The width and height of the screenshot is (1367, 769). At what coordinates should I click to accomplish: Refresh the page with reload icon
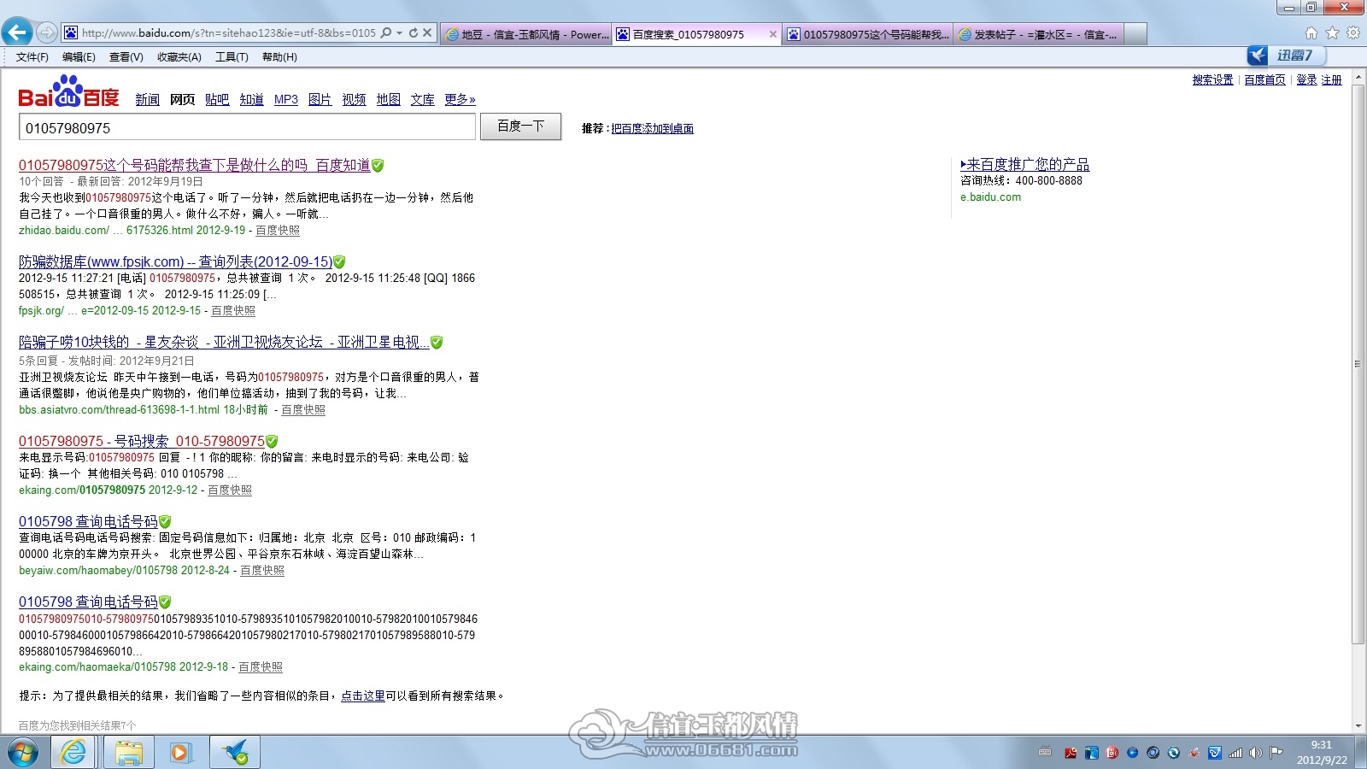414,32
